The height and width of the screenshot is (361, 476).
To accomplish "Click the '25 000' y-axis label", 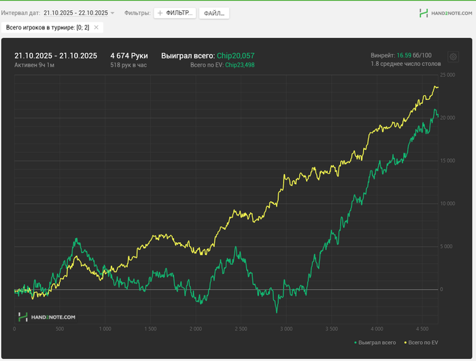I will click(x=447, y=75).
